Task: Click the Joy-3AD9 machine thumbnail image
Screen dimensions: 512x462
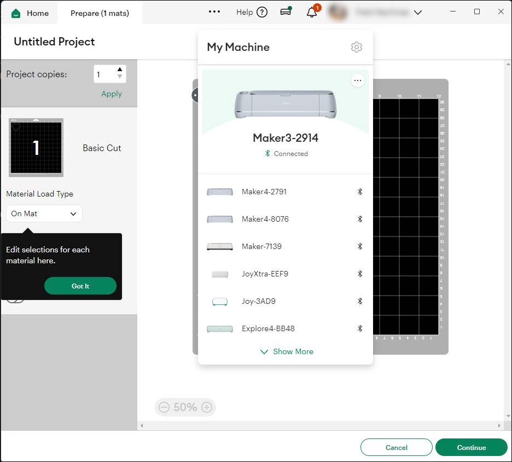Action: [x=220, y=301]
